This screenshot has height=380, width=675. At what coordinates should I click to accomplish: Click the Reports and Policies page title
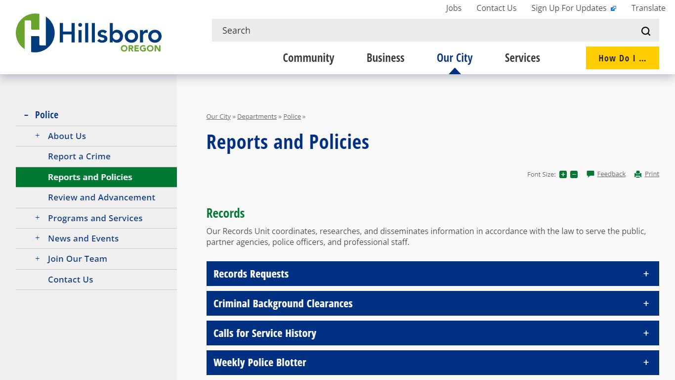288,142
